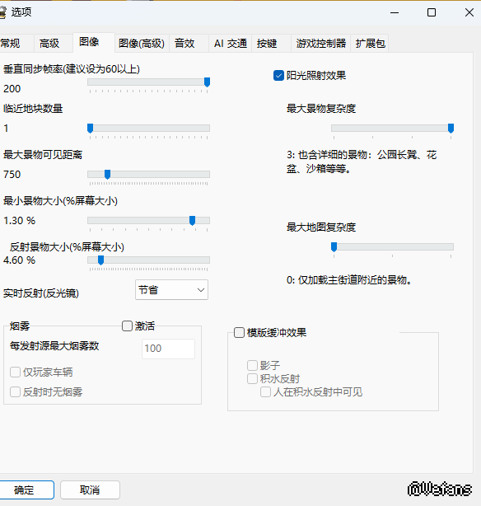This screenshot has width=481, height=506.
Task: Click the 最小景物大小 slider handle
Action: (x=192, y=221)
